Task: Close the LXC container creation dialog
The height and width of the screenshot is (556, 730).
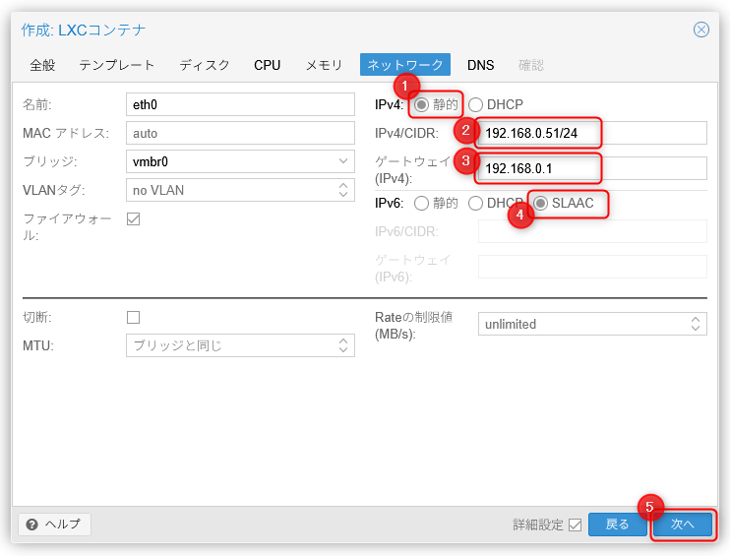Action: pyautogui.click(x=700, y=30)
